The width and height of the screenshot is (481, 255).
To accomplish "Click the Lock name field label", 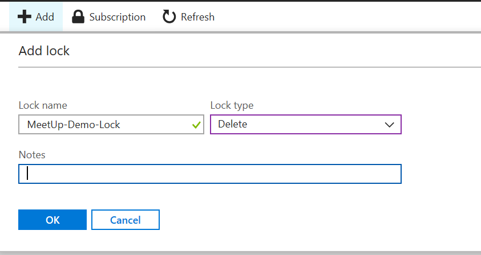I will pyautogui.click(x=43, y=105).
